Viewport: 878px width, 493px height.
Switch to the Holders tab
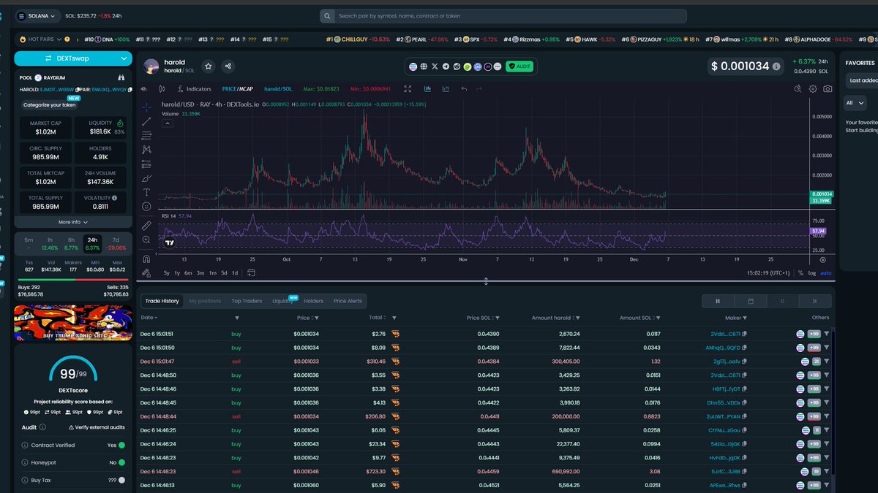[313, 301]
